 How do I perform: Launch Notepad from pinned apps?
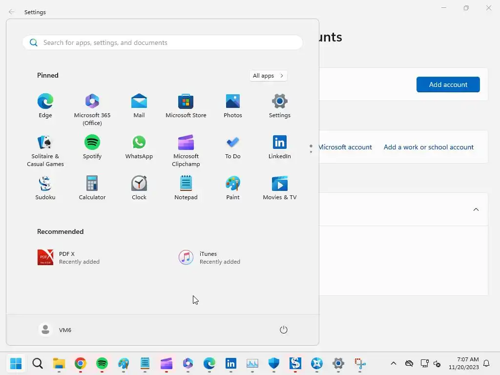tap(186, 188)
